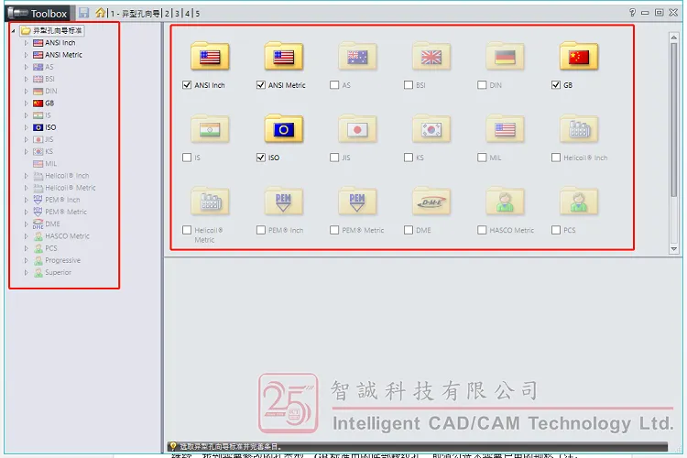The image size is (687, 458).
Task: Enable the Helicoil® Inch checkbox
Action: click(556, 158)
